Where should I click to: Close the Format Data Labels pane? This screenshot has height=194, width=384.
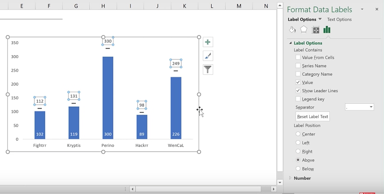click(x=376, y=10)
